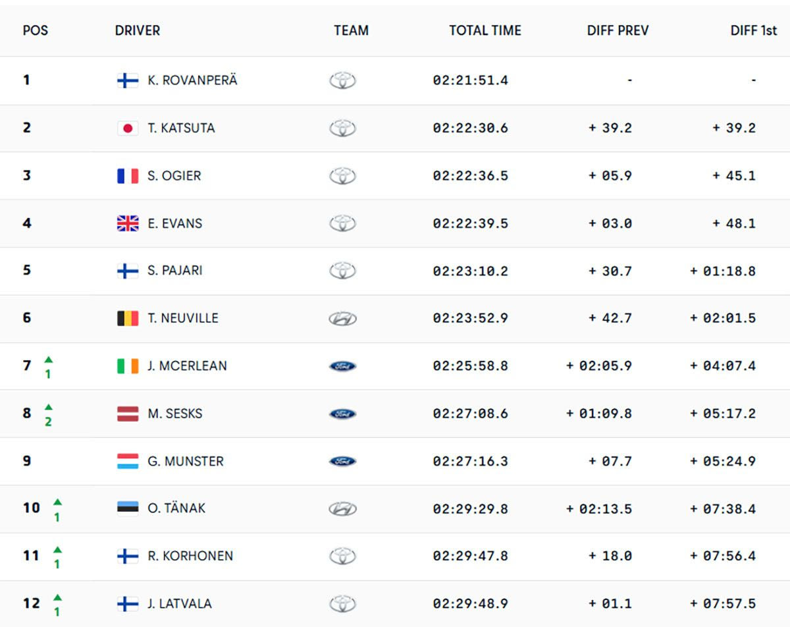The image size is (790, 627).
Task: Click the DRIVER column header
Action: pos(138,30)
